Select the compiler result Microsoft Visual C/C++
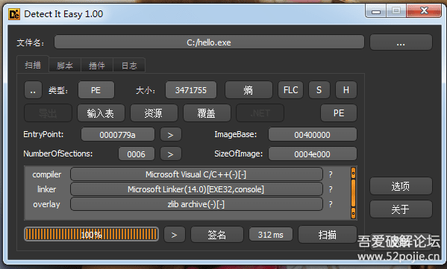The height and width of the screenshot is (269, 447). coord(196,174)
